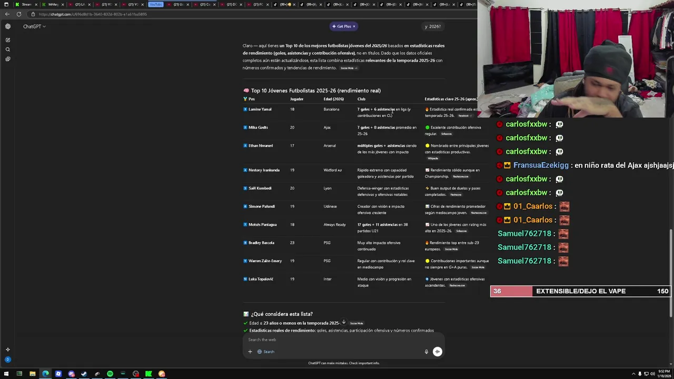Click the sparkle upgrade icon in the sidebar

point(7,350)
